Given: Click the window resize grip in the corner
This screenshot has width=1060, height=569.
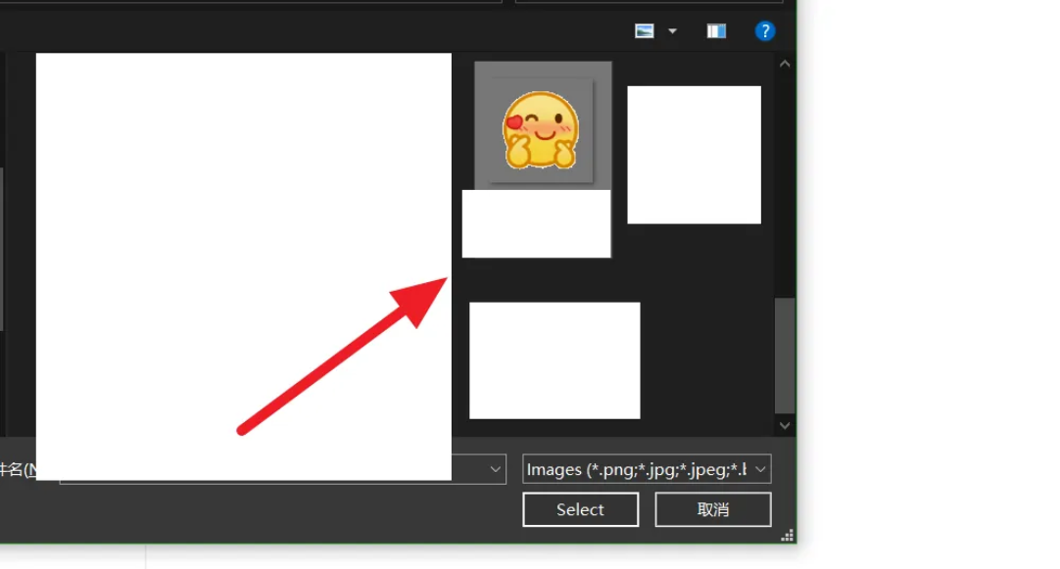Looking at the screenshot, I should point(787,536).
